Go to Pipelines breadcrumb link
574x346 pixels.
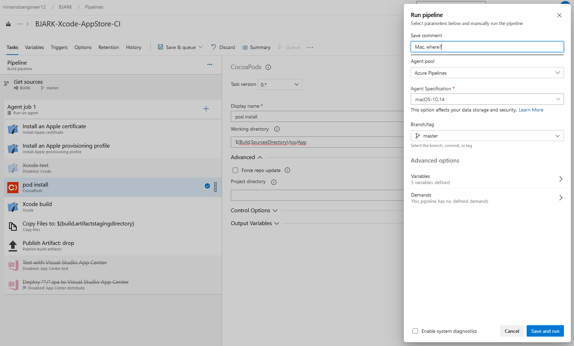click(94, 7)
